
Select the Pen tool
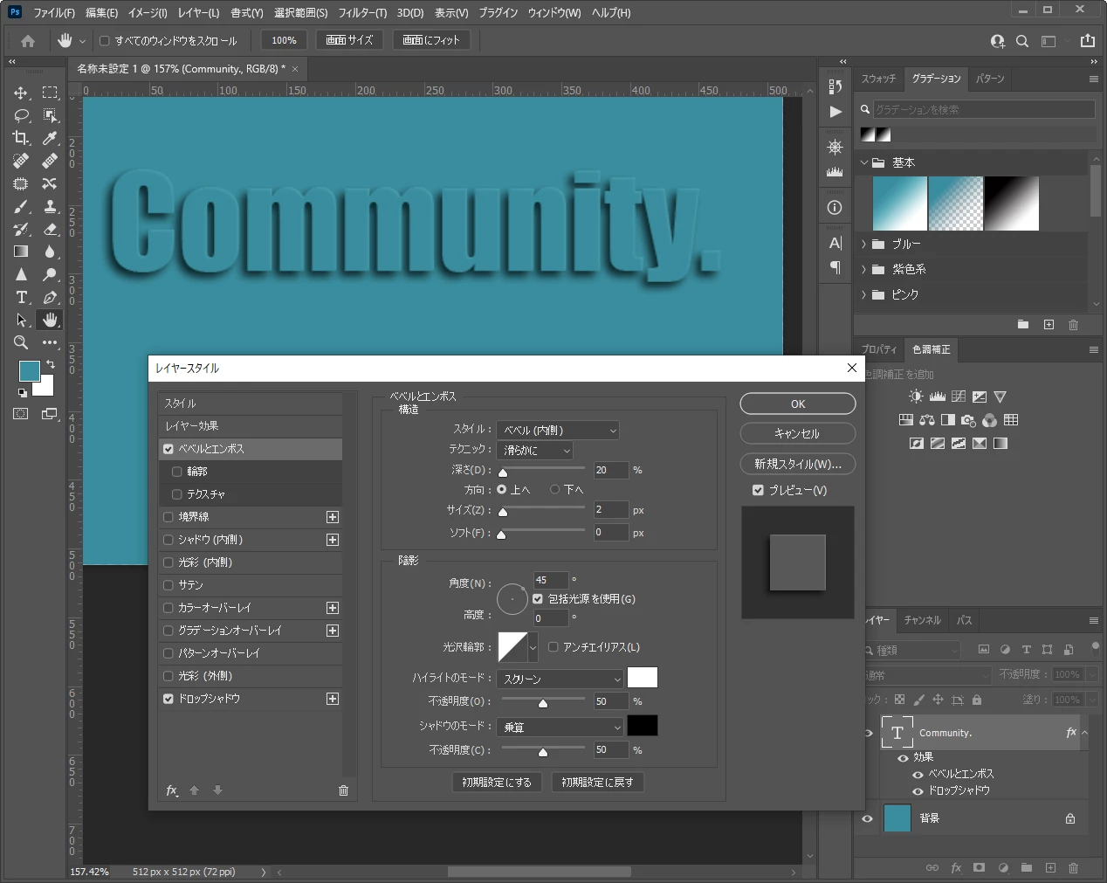[50, 297]
